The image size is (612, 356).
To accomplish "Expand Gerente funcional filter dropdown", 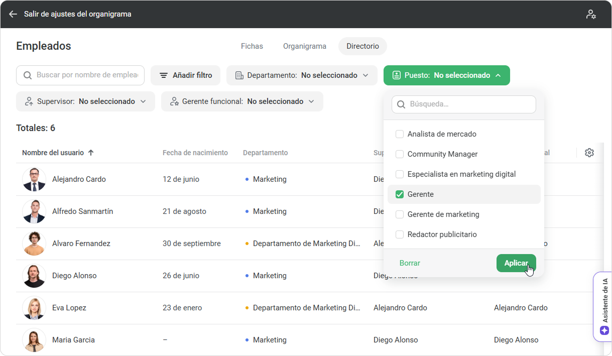I will (x=242, y=101).
